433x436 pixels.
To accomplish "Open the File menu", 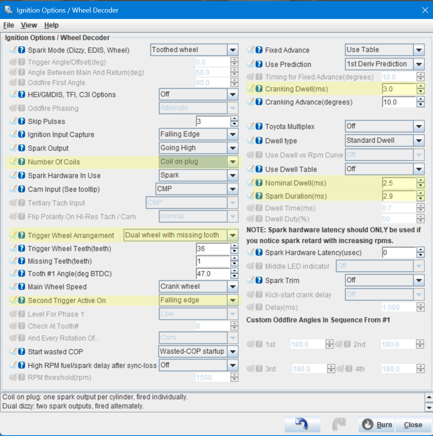I will [9, 25].
